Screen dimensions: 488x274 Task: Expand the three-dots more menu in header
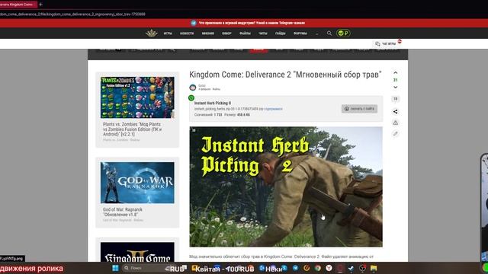pos(317,33)
